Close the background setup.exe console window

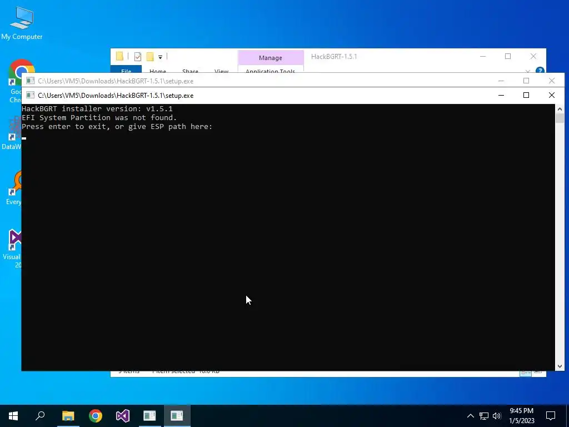point(552,81)
